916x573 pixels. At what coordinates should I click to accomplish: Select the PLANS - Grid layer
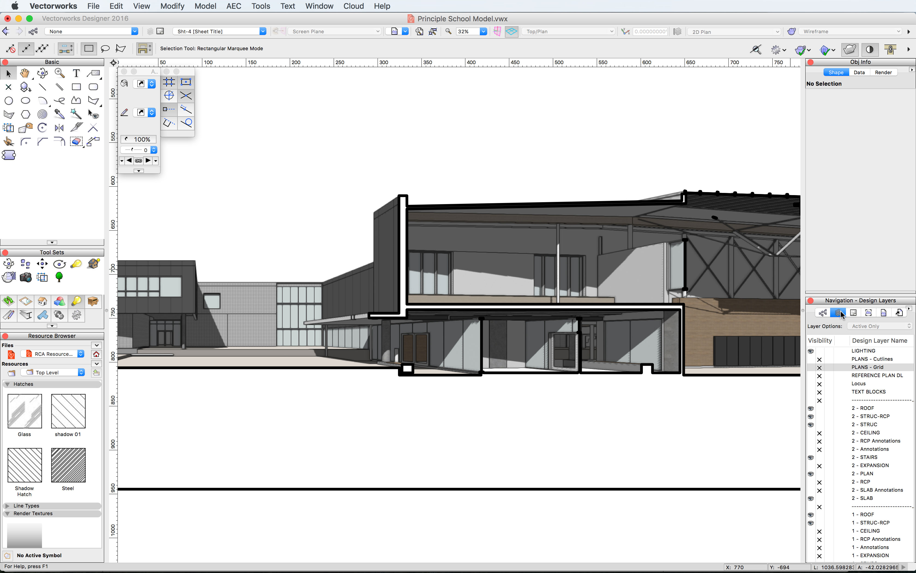tap(867, 367)
